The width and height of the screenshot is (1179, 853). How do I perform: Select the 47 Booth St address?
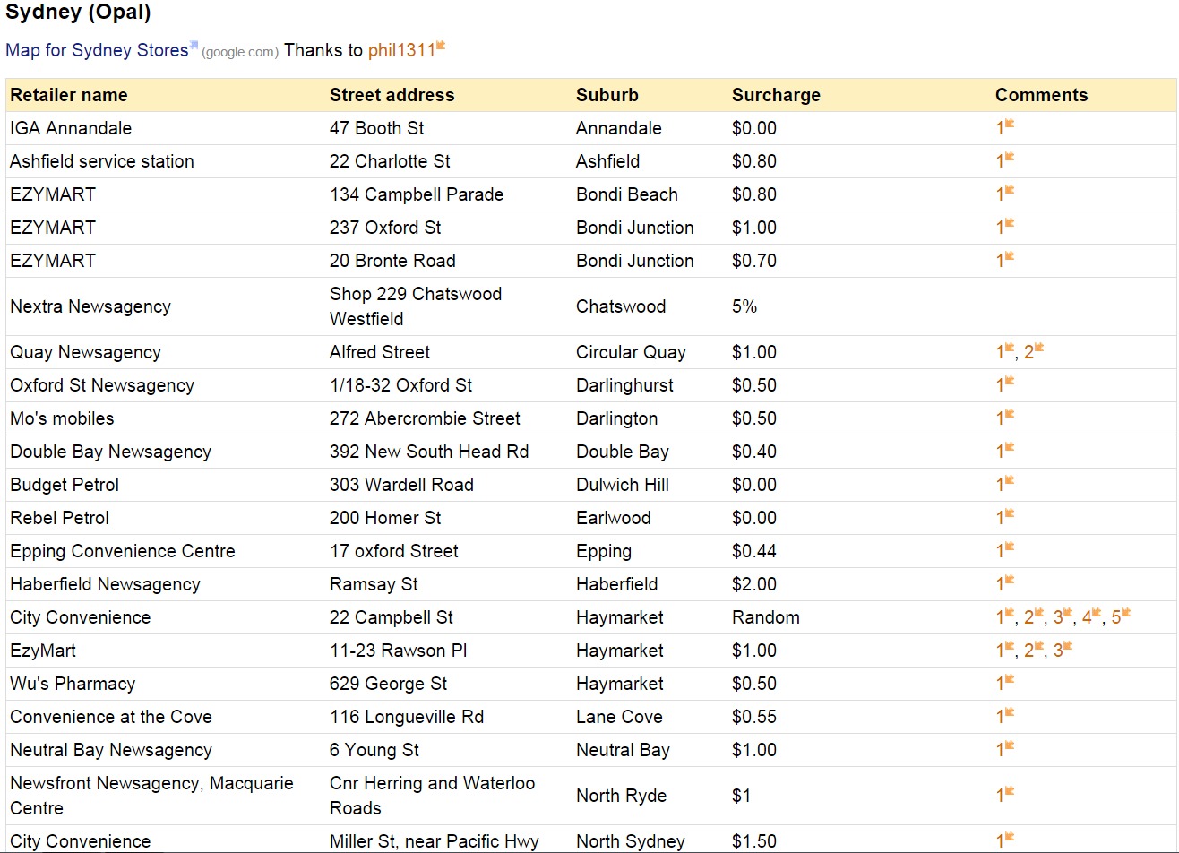point(377,128)
